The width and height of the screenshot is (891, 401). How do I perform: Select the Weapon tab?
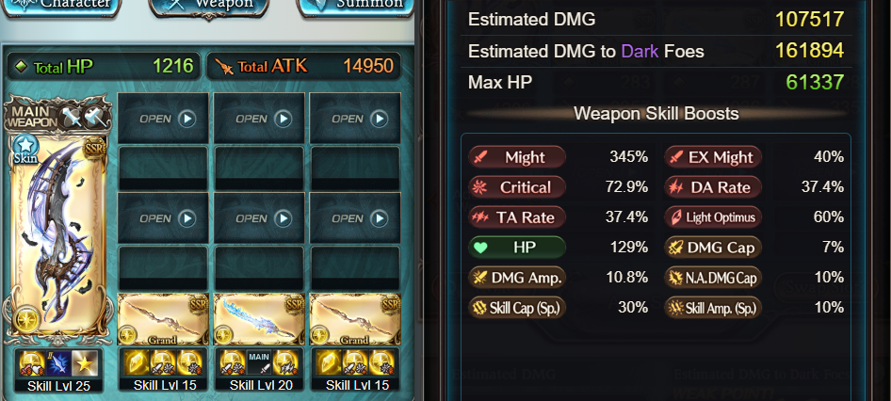coord(208,7)
